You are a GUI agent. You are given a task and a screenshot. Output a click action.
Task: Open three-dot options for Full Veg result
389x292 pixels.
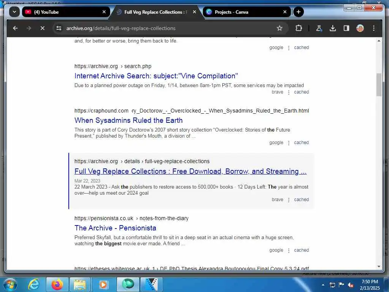coord(289,200)
